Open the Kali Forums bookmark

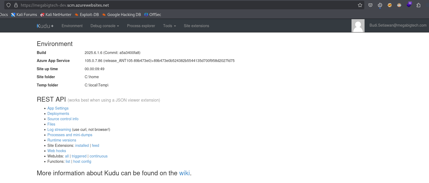click(x=24, y=15)
